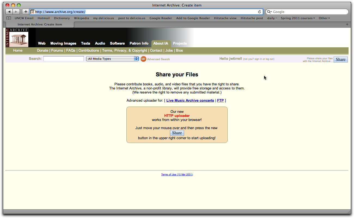Click the red HTTP uploader text

pos(177,116)
